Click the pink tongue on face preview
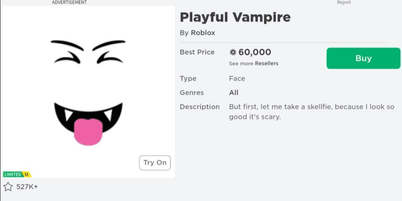 tap(88, 132)
